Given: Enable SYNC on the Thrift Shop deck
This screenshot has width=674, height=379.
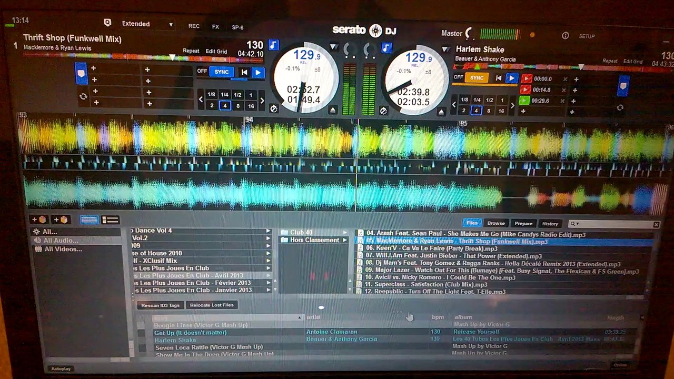Looking at the screenshot, I should (222, 72).
